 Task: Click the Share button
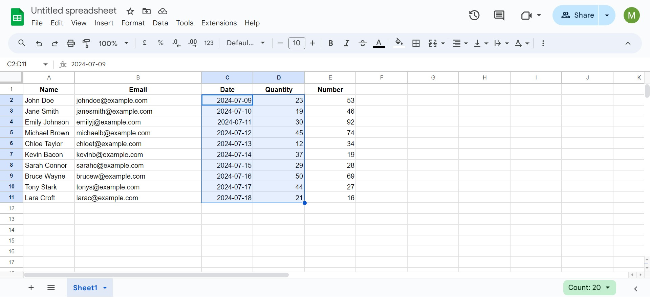tap(576, 15)
